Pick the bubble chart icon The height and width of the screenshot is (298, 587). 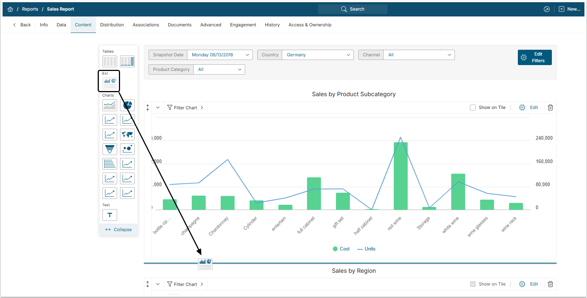127,149
